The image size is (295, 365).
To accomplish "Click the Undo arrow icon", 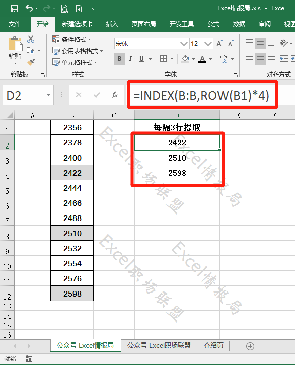I will pos(29,9).
